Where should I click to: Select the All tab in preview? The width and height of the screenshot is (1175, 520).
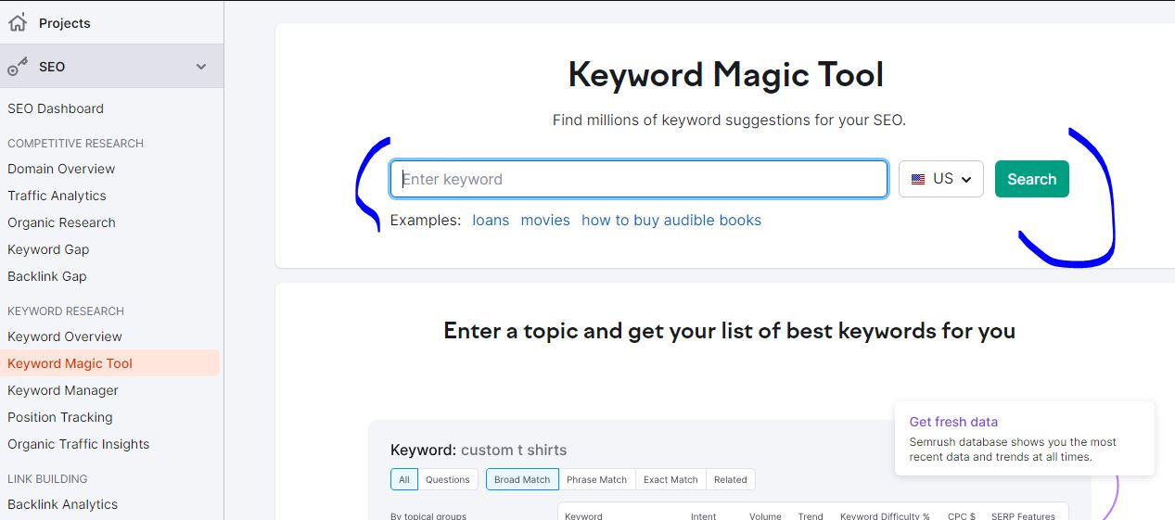404,479
